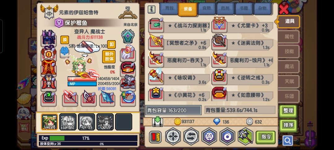
Task: Click the 排序 sort button
Action: [x=288, y=125]
